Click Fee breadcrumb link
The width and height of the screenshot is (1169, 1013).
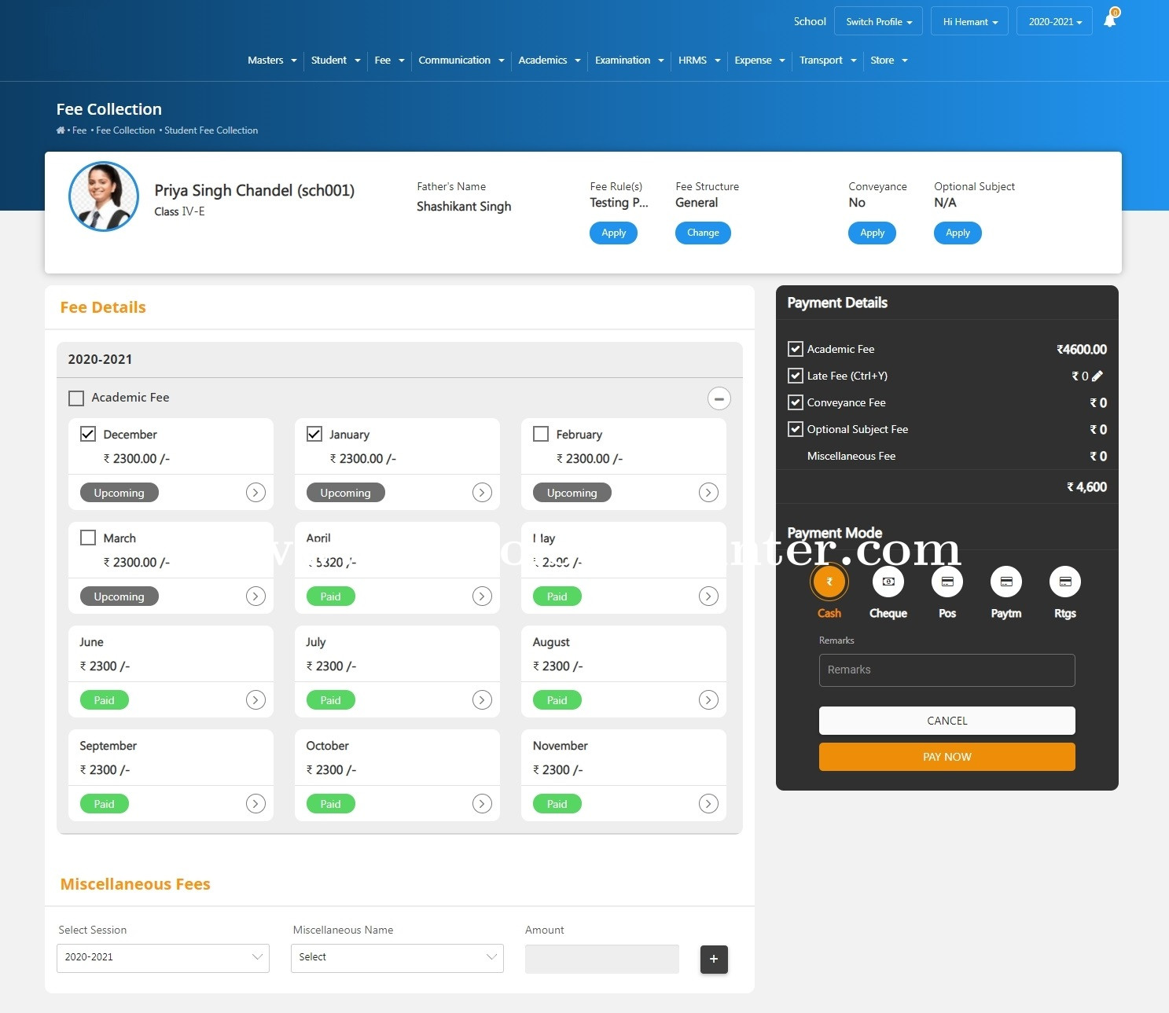(79, 130)
